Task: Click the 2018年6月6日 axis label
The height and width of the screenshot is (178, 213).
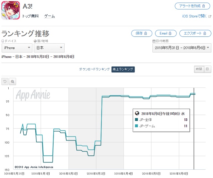Action: 179,174
